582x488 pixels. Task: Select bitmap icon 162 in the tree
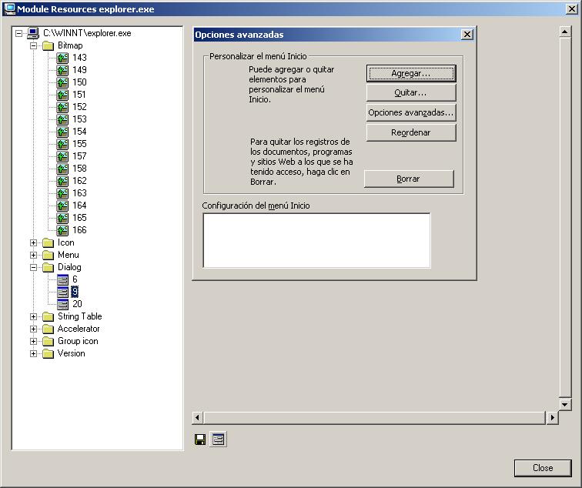62,181
